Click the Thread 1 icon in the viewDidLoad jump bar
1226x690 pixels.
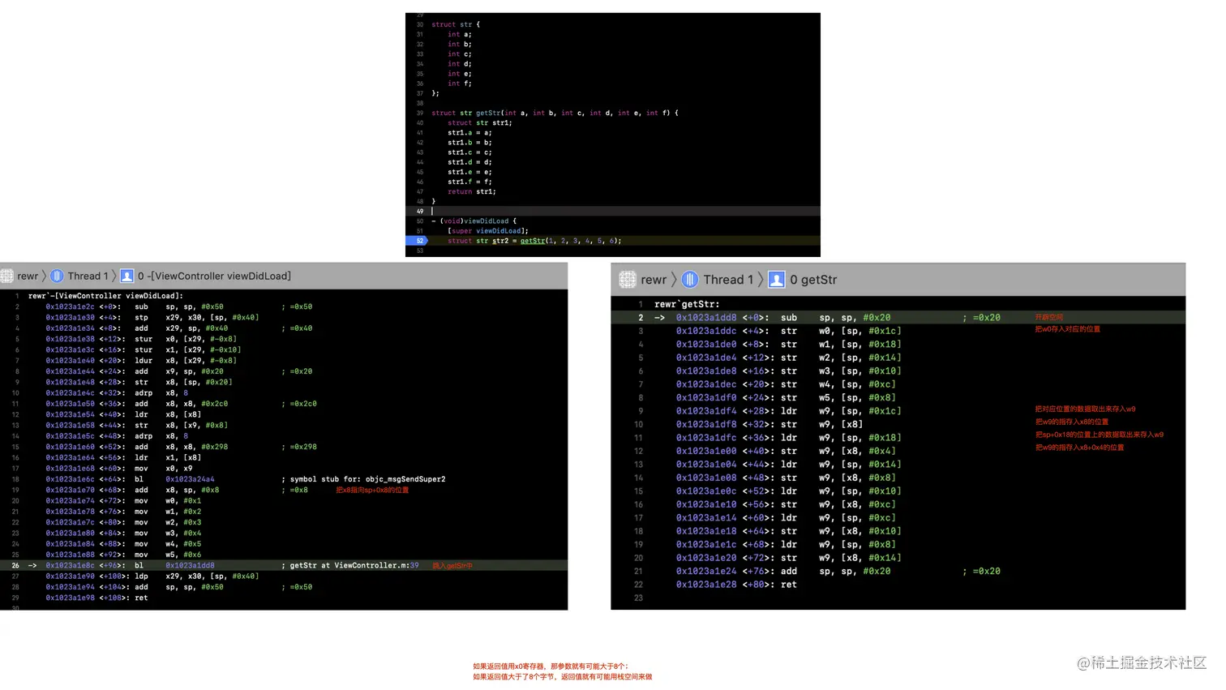[58, 276]
